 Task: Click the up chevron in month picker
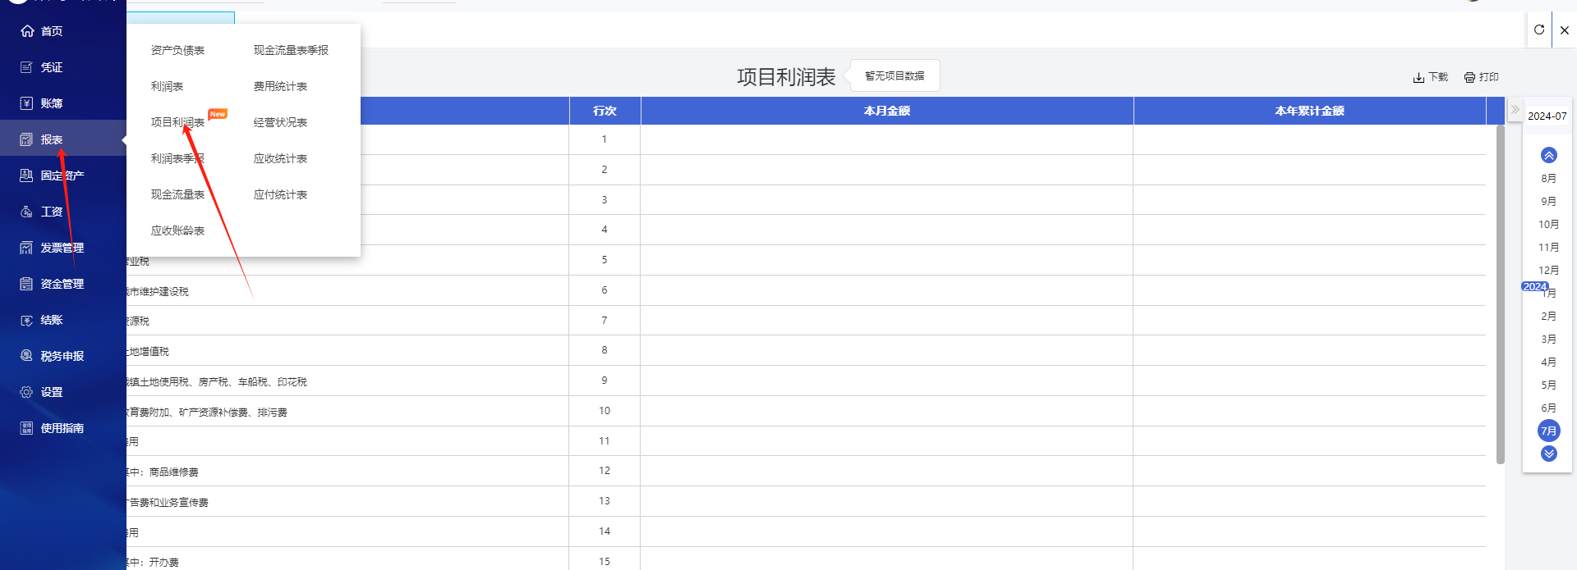click(1549, 155)
